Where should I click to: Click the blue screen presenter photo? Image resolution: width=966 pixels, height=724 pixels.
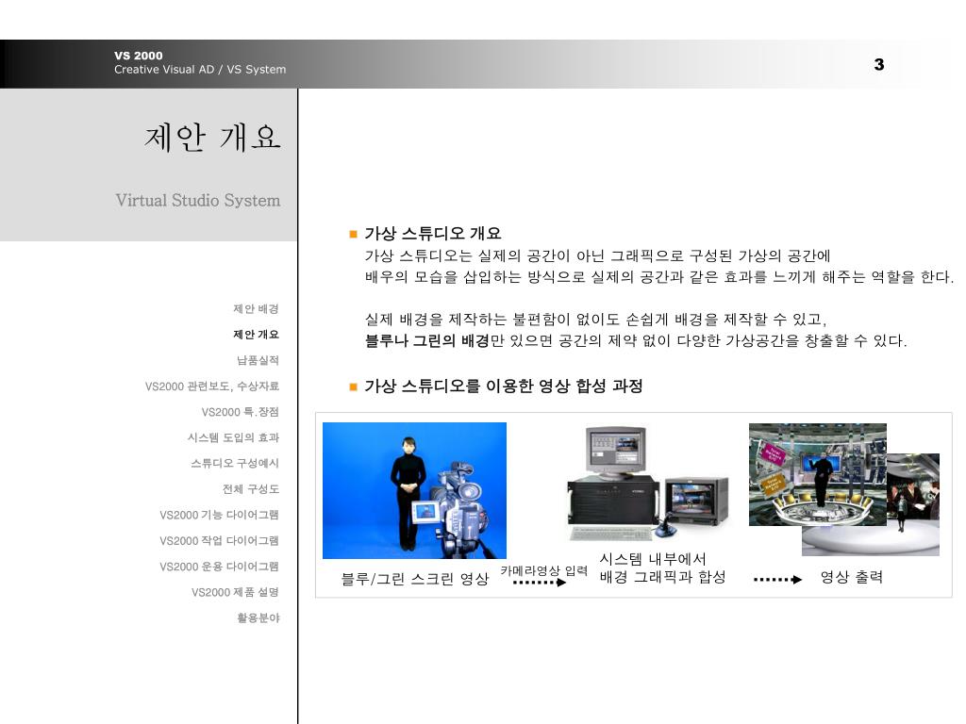pyautogui.click(x=415, y=490)
